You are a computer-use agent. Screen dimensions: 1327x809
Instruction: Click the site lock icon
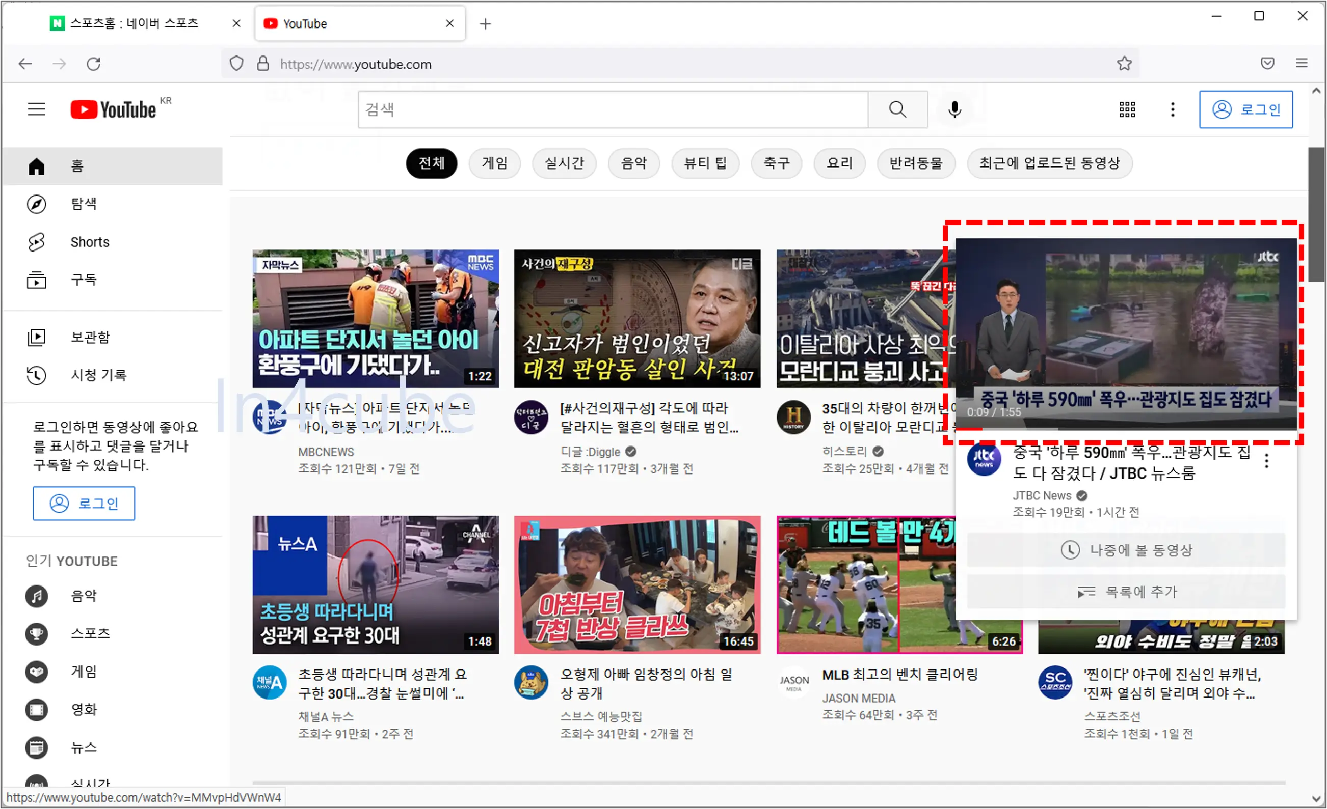click(263, 64)
